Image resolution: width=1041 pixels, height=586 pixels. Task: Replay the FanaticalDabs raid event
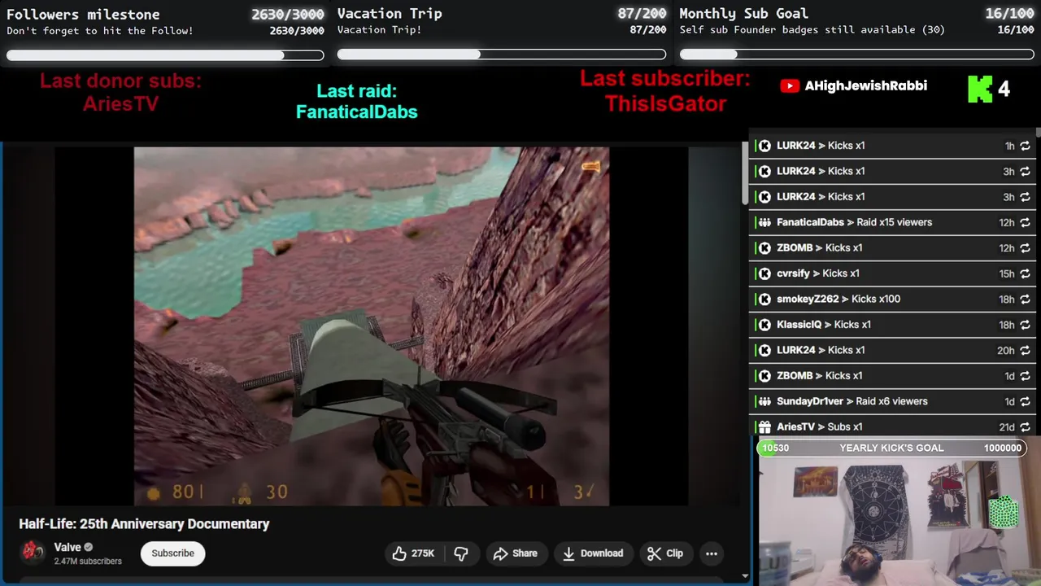1025,222
